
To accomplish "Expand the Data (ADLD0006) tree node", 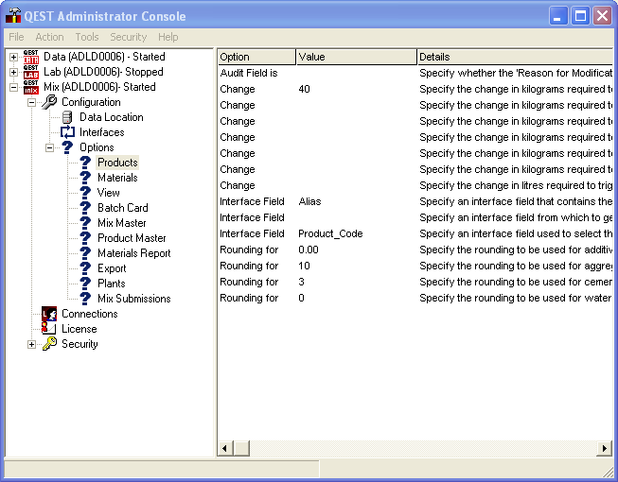I will [x=13, y=57].
